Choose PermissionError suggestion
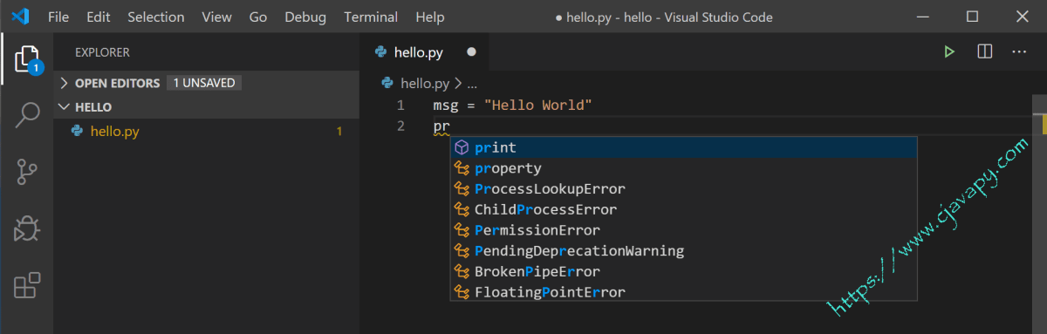Image resolution: width=1047 pixels, height=334 pixels. 683,230
